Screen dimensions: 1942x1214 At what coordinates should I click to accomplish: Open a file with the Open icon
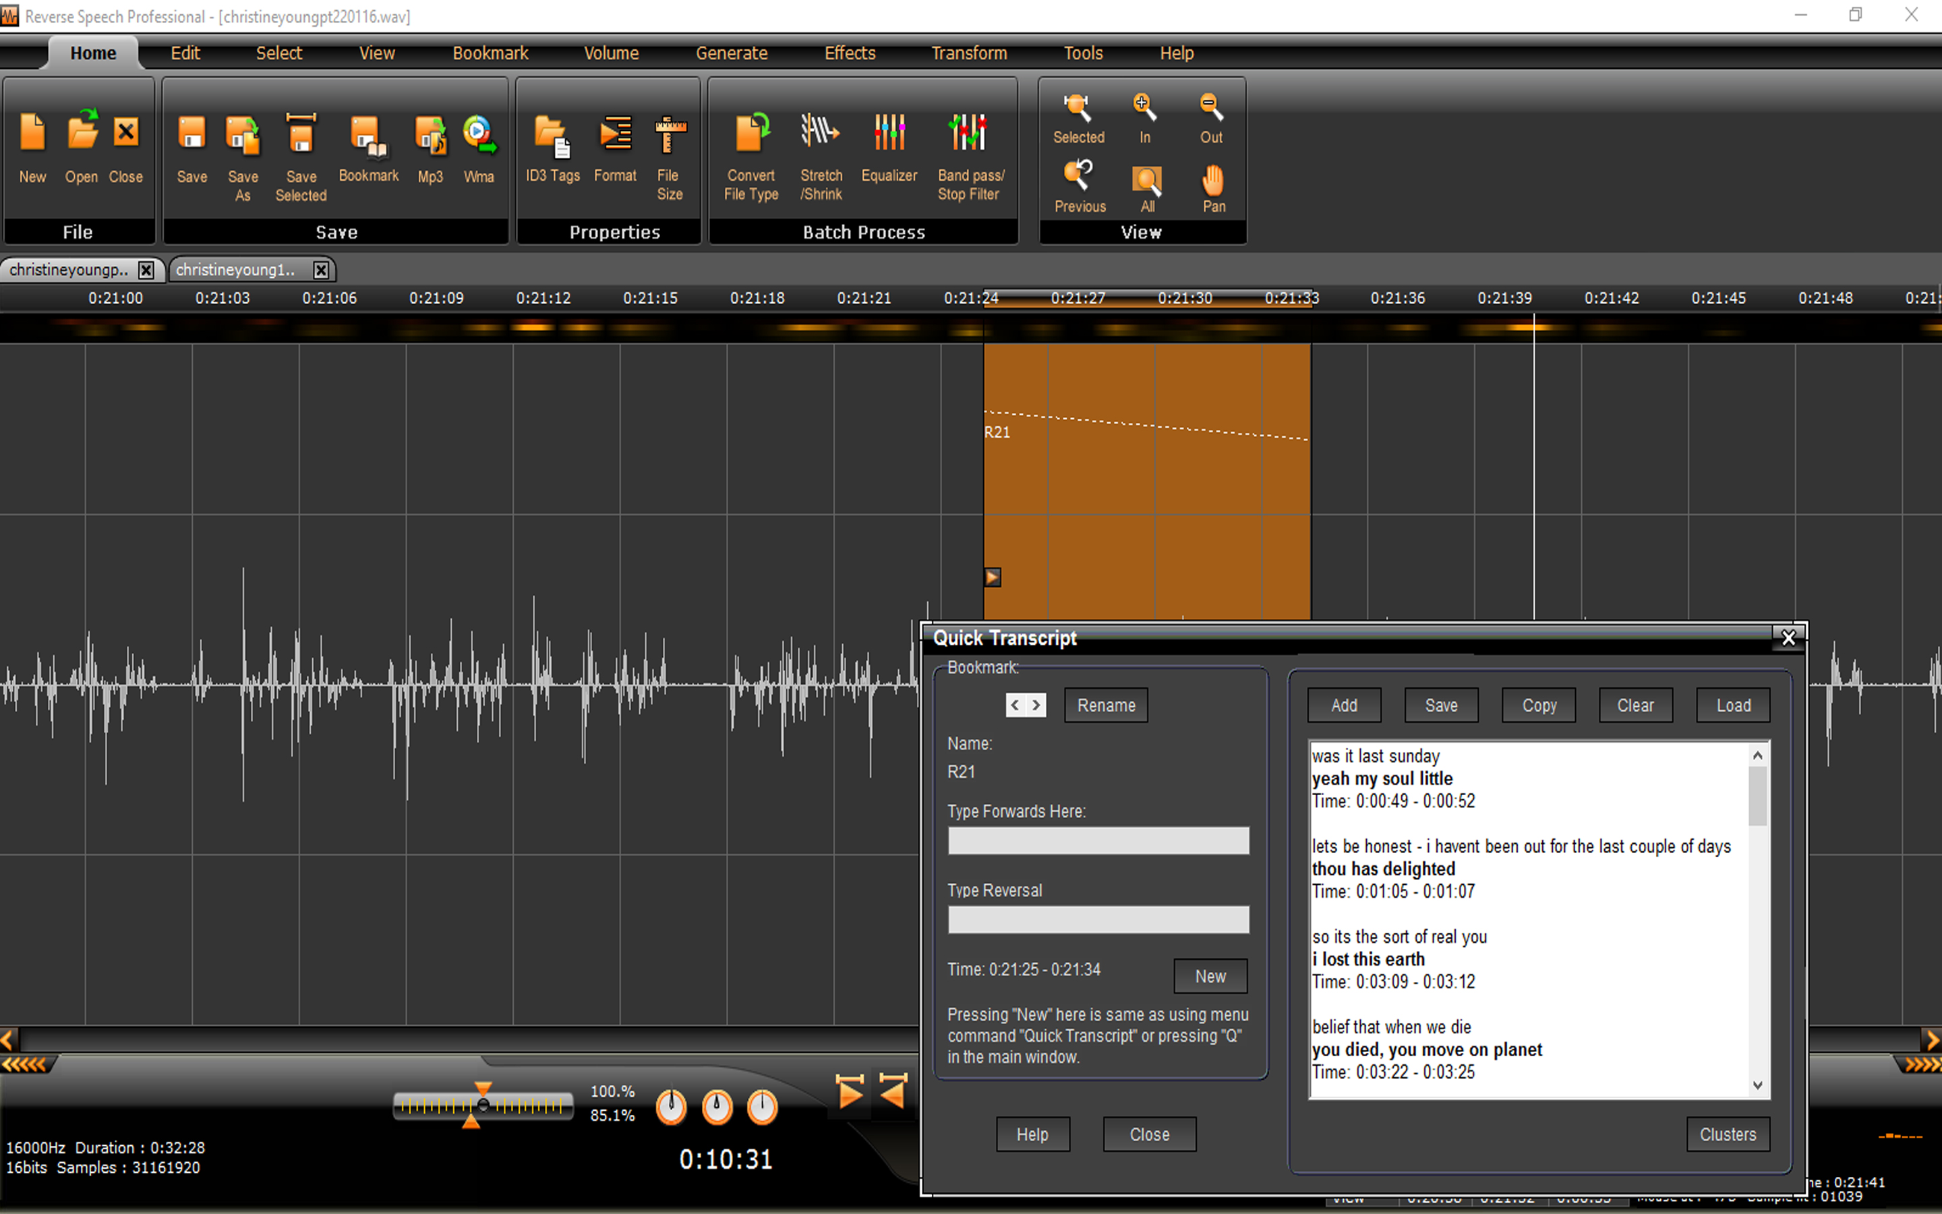(x=82, y=132)
